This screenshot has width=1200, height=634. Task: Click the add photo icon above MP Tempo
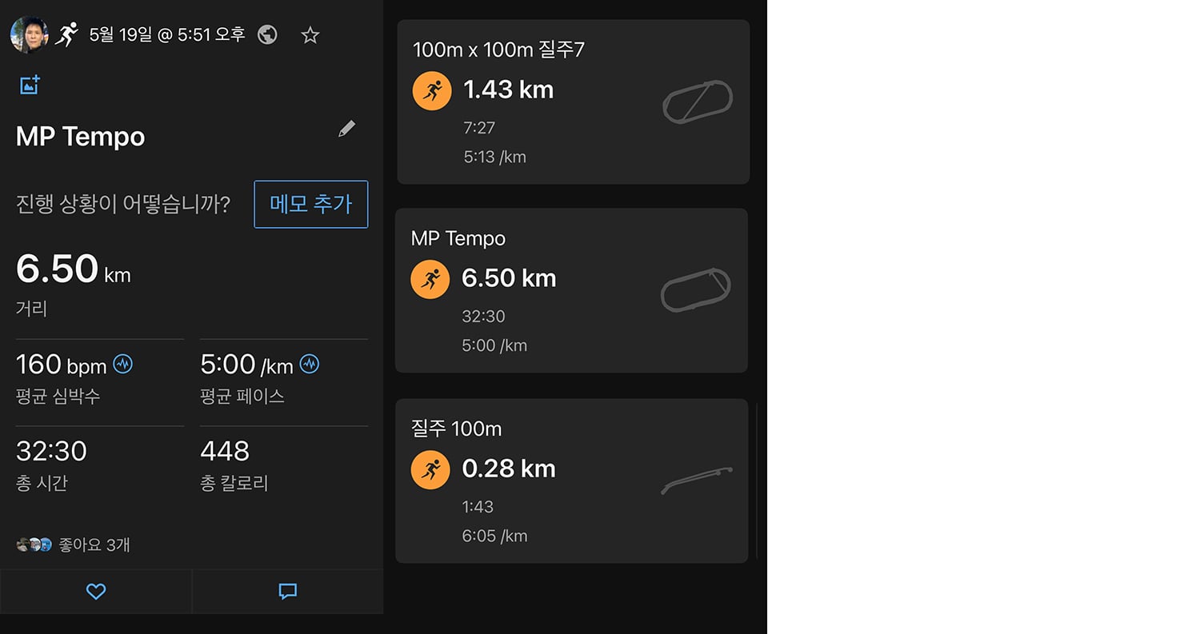click(30, 85)
